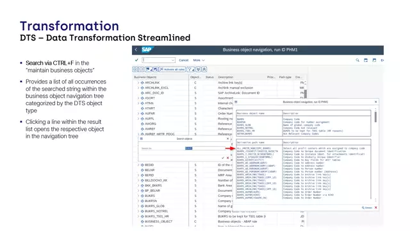Open the command field dropdown

(x=173, y=60)
